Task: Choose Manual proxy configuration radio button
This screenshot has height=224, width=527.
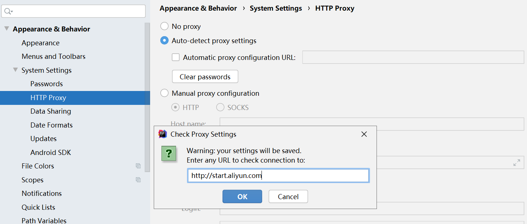Action: tap(164, 93)
